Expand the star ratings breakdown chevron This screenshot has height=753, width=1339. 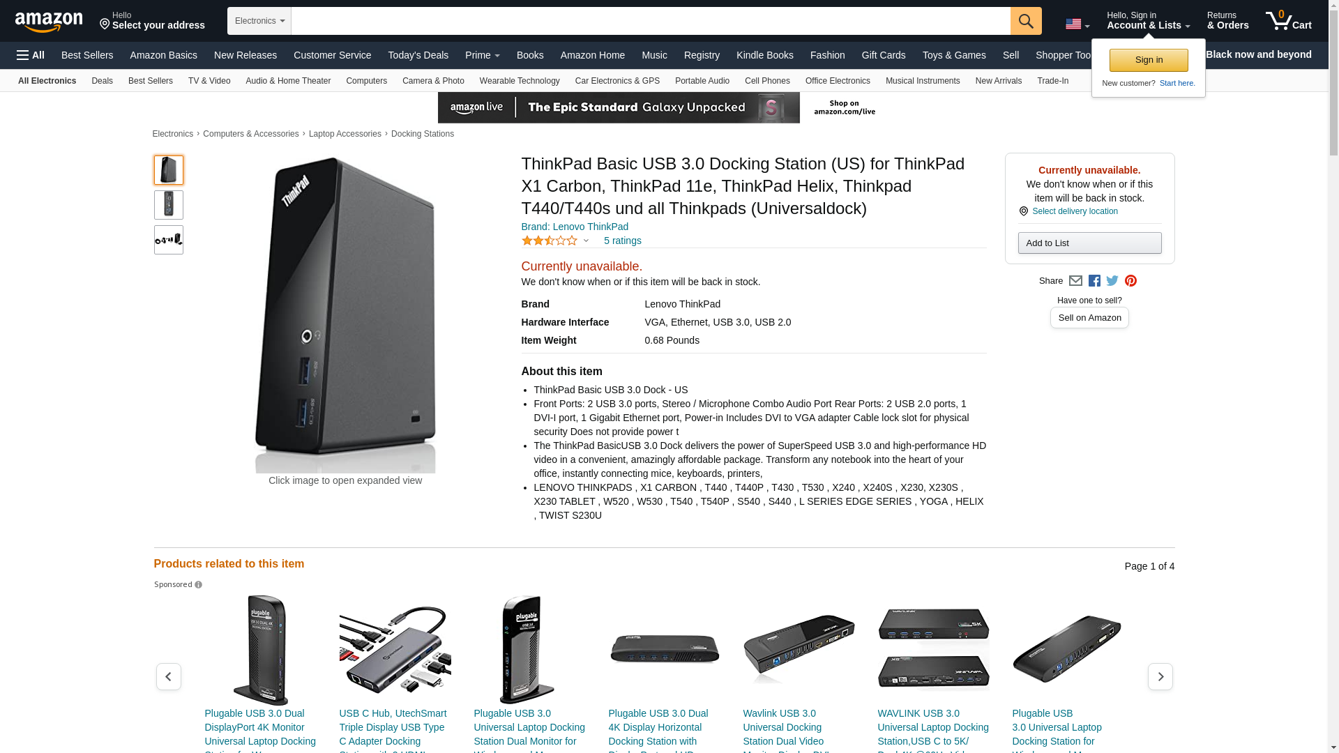click(x=586, y=241)
